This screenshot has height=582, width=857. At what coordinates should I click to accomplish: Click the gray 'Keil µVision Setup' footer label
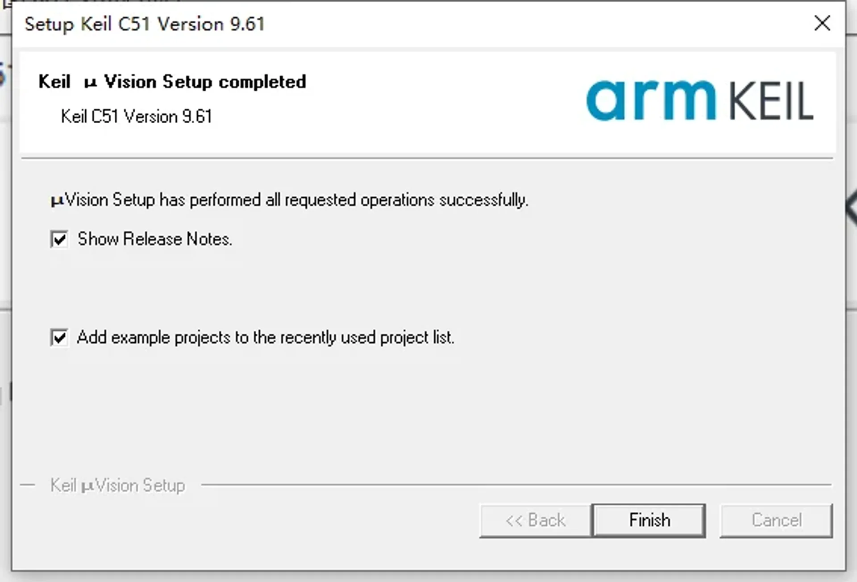coord(118,485)
